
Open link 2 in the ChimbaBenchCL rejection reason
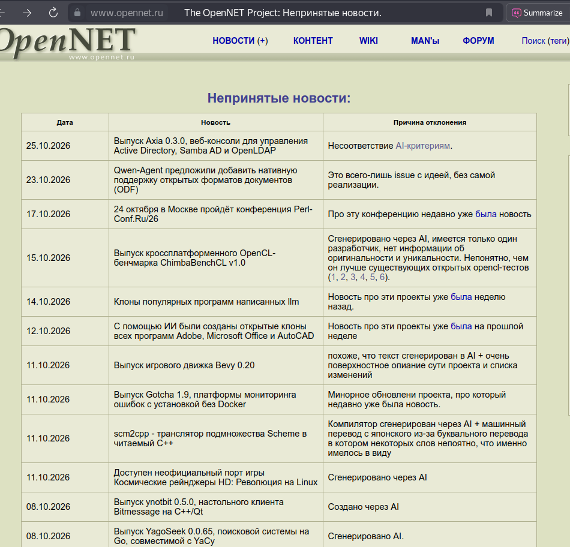tap(343, 277)
